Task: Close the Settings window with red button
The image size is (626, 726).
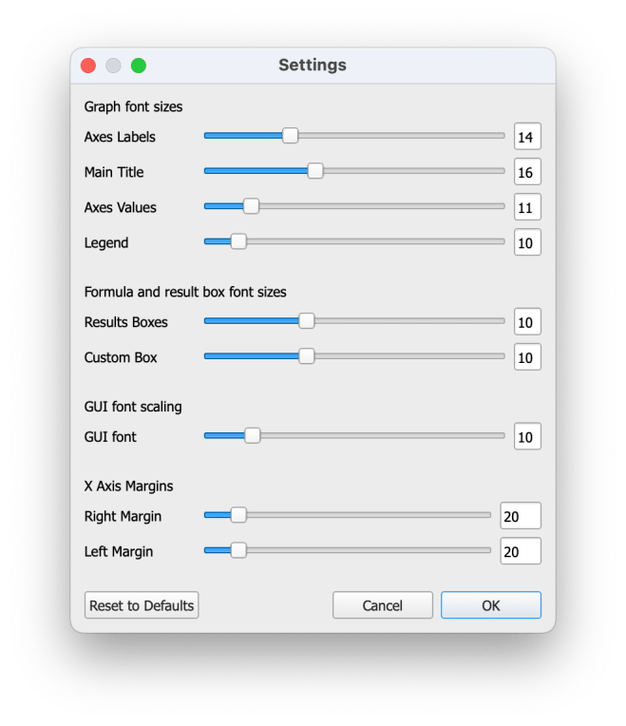Action: 88,66
